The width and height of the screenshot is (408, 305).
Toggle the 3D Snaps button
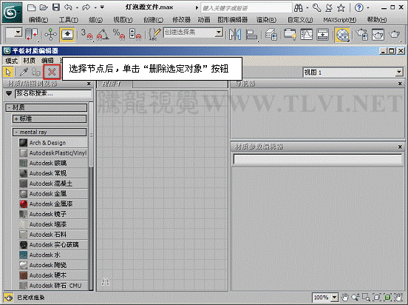click(86, 34)
